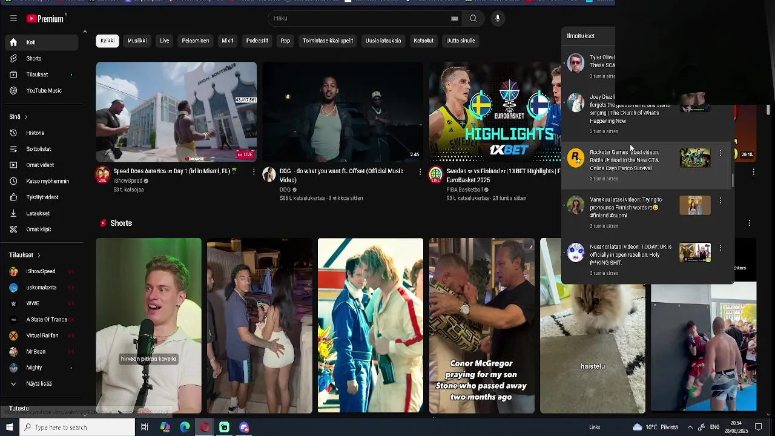Image resolution: width=775 pixels, height=436 pixels.
Task: Open options for Nuxanor notification
Action: pos(720,248)
